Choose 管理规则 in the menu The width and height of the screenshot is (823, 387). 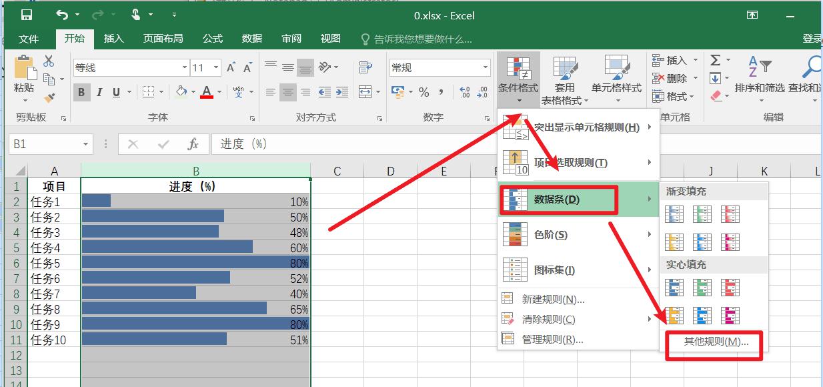(x=578, y=340)
